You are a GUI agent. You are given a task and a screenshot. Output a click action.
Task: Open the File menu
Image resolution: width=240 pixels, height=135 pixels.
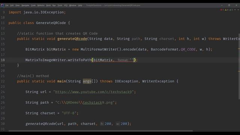[7, 5]
